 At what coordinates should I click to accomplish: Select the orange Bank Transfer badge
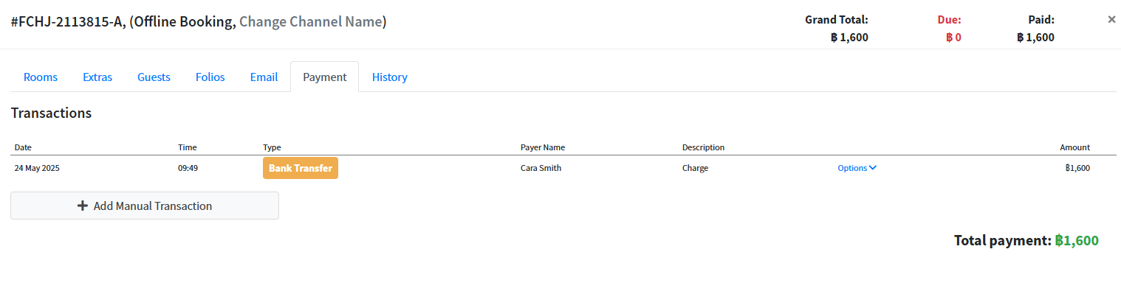tap(301, 168)
